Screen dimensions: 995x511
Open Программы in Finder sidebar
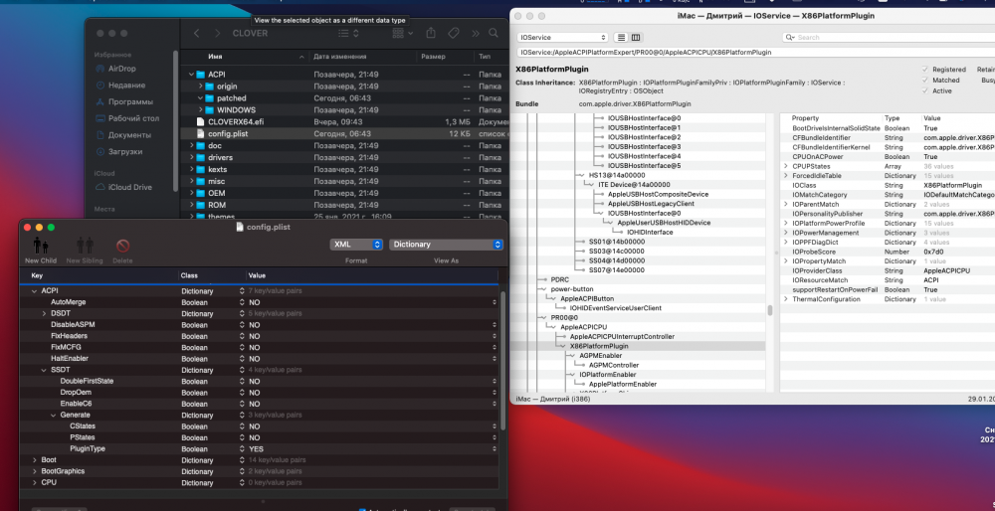123,101
